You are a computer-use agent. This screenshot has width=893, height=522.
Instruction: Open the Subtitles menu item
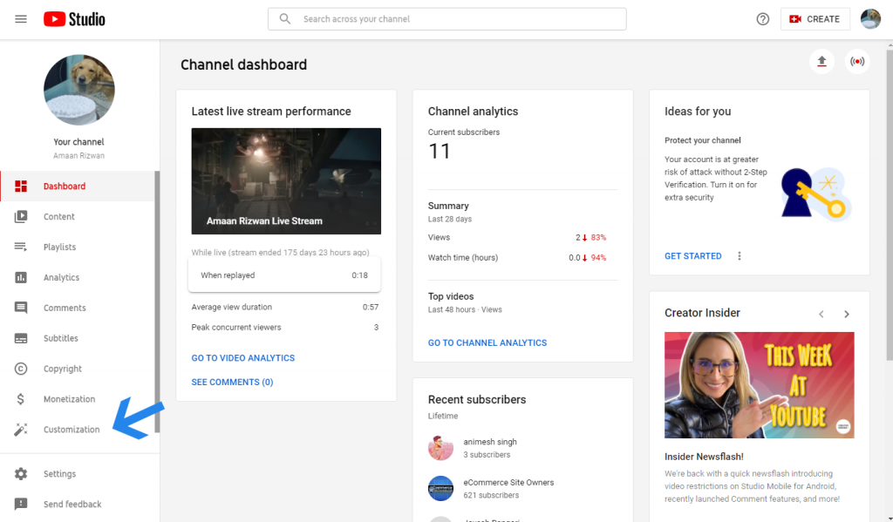[x=78, y=338]
